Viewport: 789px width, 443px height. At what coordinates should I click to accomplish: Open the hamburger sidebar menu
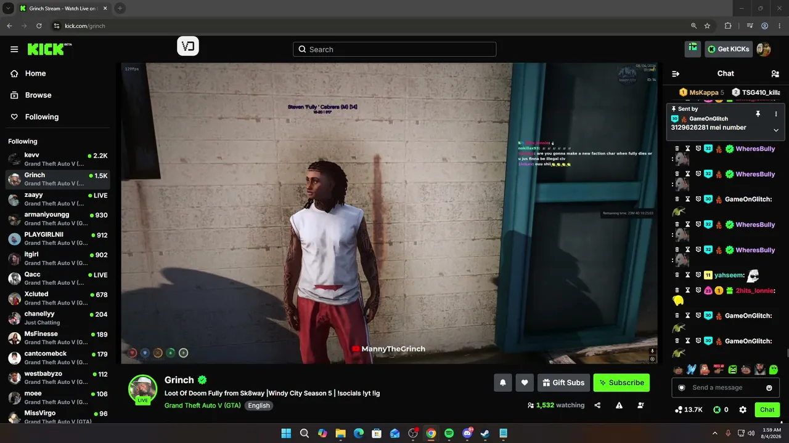14,49
